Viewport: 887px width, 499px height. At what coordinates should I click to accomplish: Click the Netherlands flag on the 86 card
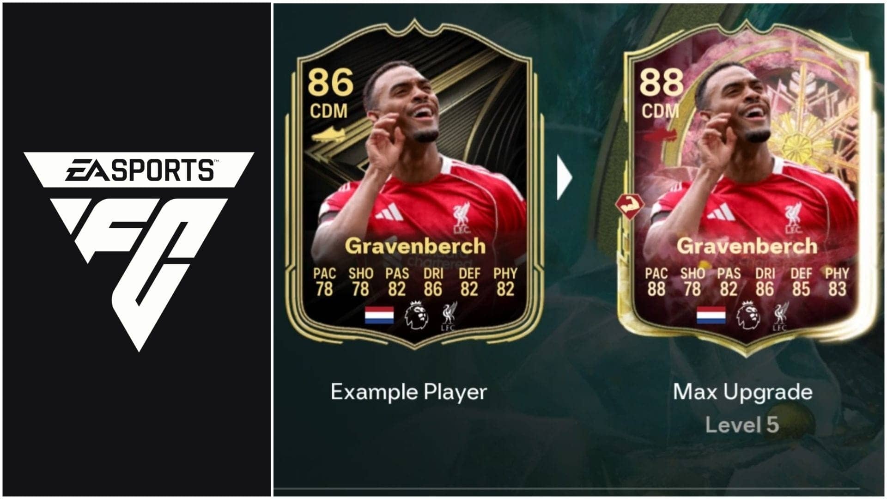(379, 315)
